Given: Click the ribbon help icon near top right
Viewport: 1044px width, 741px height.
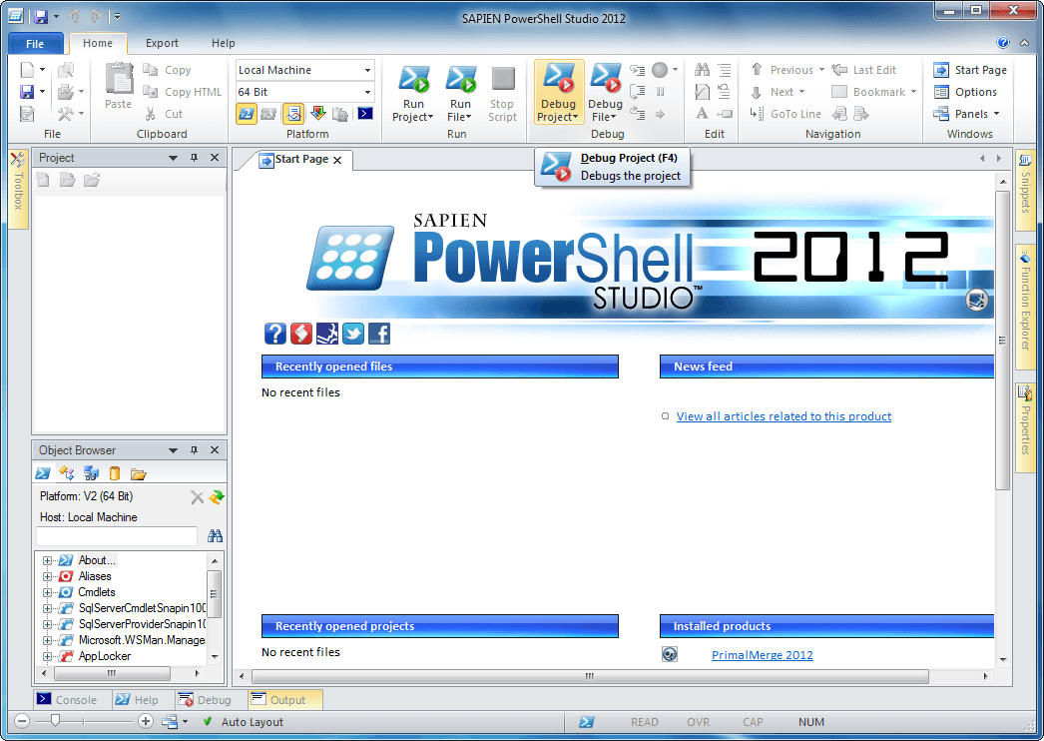Looking at the screenshot, I should 1003,43.
